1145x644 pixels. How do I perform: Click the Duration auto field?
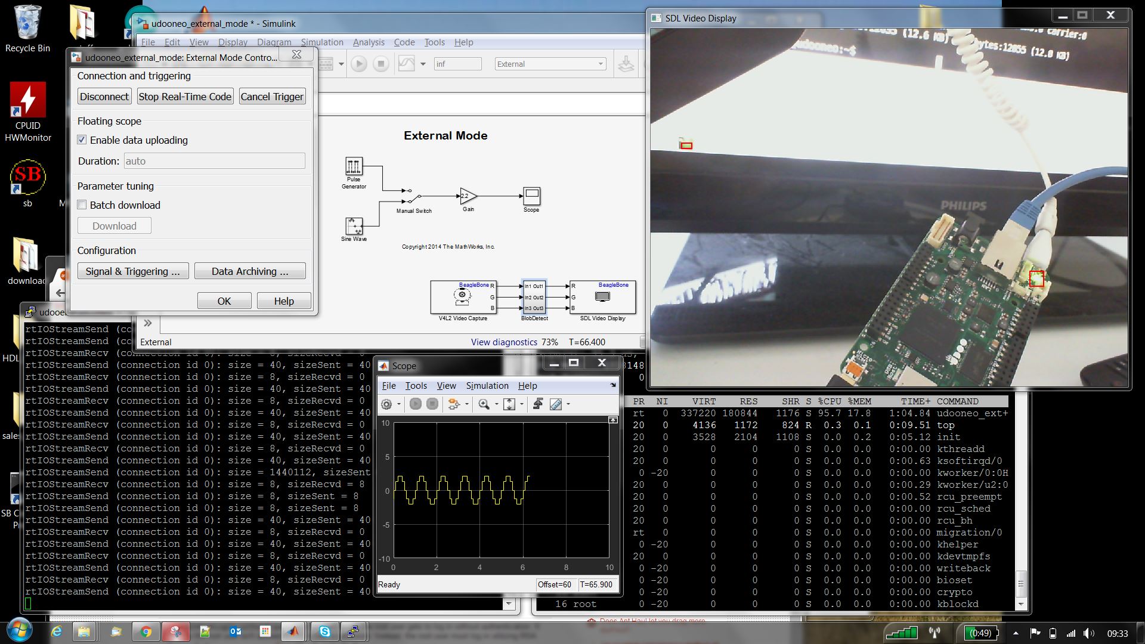(x=214, y=161)
